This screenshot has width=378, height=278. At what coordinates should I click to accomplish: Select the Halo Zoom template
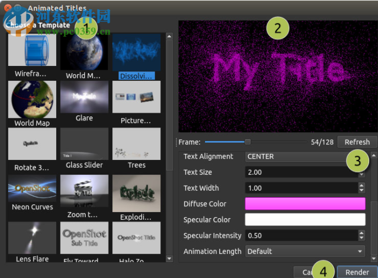tap(137, 238)
